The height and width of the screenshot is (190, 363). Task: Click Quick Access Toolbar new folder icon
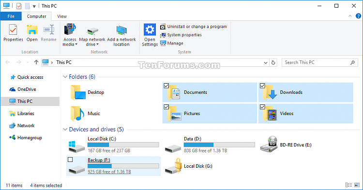(x=27, y=6)
